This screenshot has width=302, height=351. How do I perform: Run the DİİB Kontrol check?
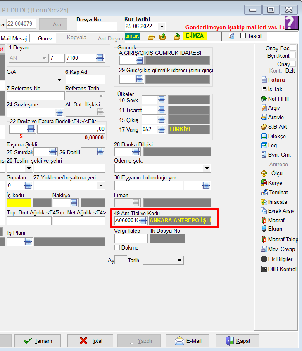click(265, 269)
